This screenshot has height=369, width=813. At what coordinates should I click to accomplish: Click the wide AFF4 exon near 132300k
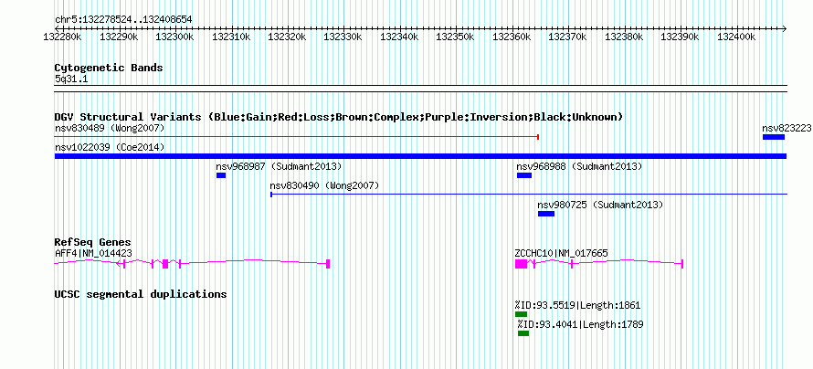coord(165,263)
